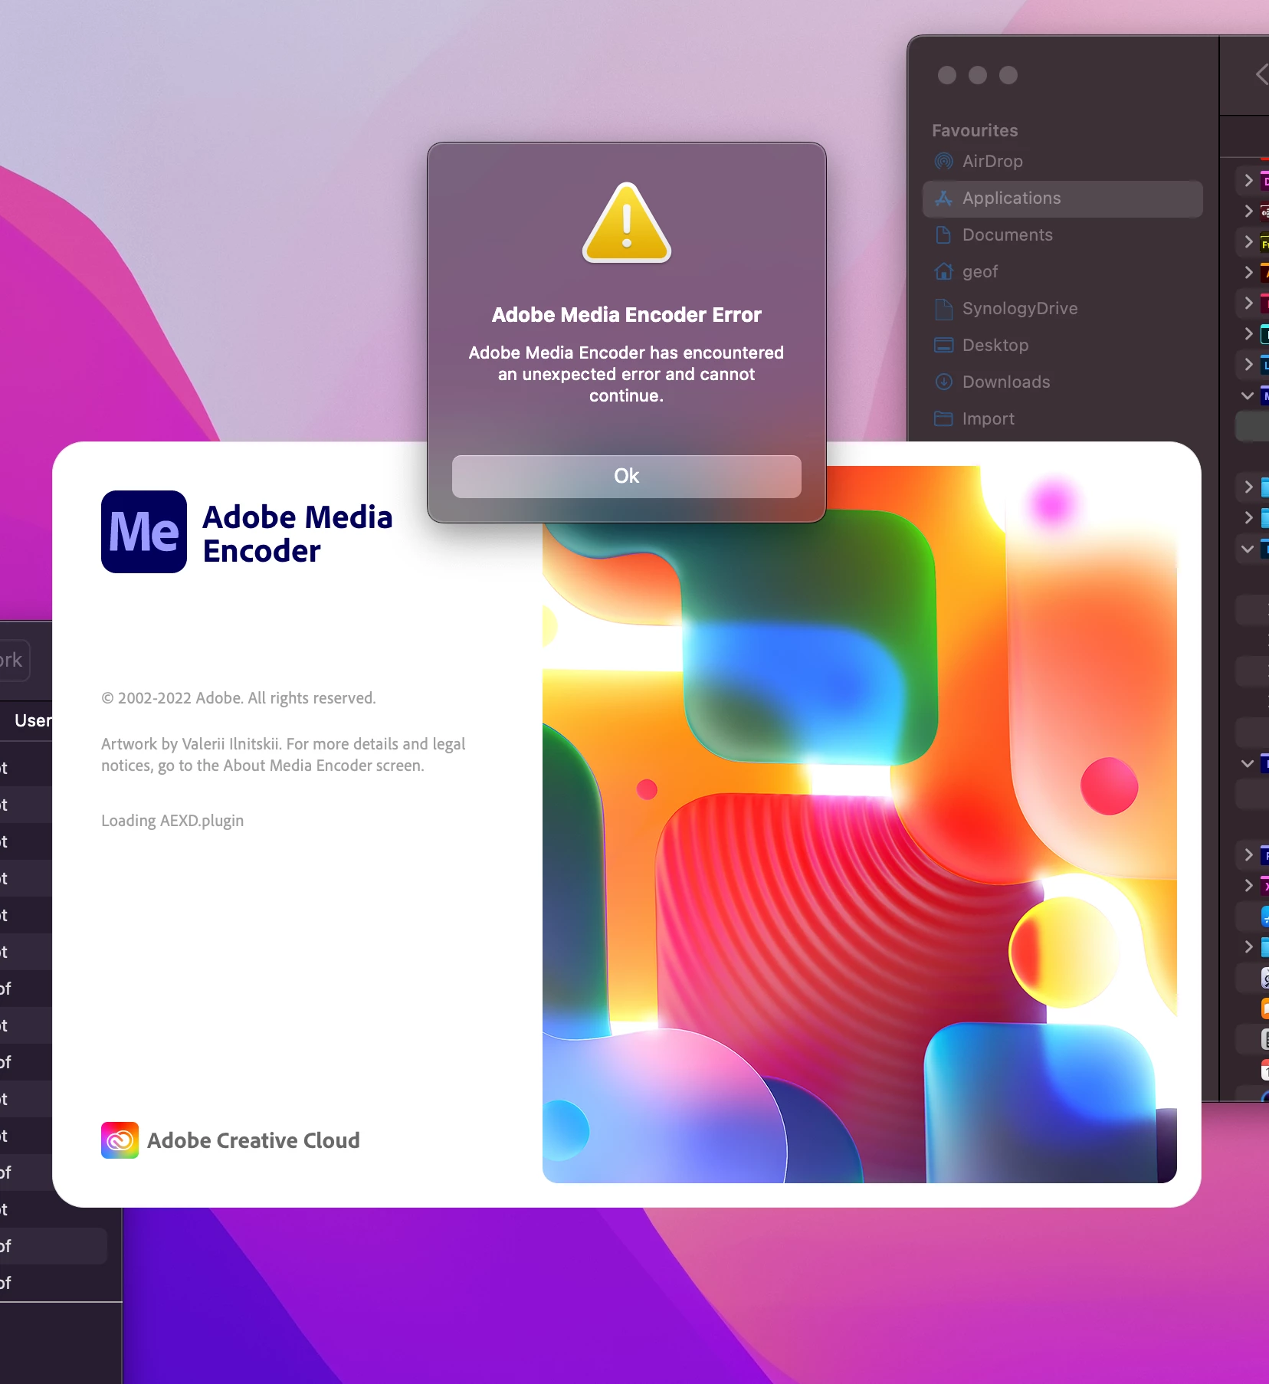
Task: Click the Me Media Encoder logo
Action: 144,532
